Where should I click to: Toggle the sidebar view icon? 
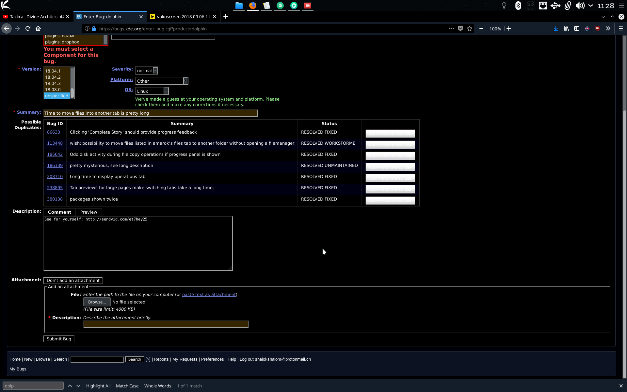[x=577, y=29]
